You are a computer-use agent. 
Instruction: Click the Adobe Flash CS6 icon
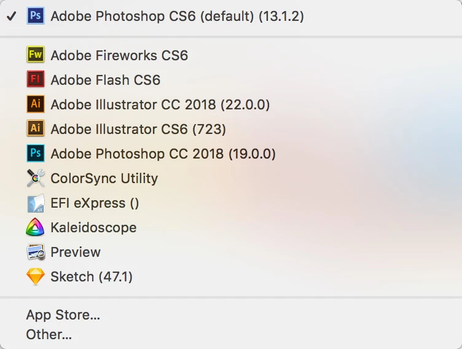point(36,80)
